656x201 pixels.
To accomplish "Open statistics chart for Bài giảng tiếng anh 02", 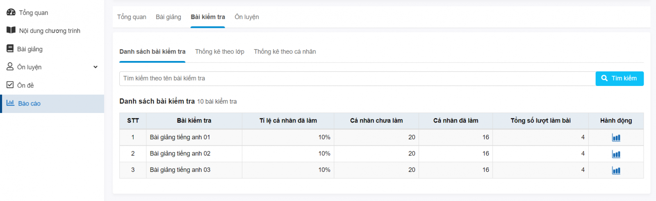I will click(616, 154).
